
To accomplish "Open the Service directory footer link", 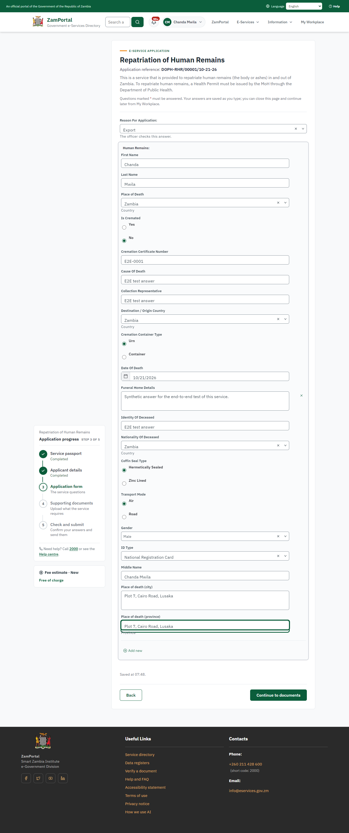I will point(140,755).
